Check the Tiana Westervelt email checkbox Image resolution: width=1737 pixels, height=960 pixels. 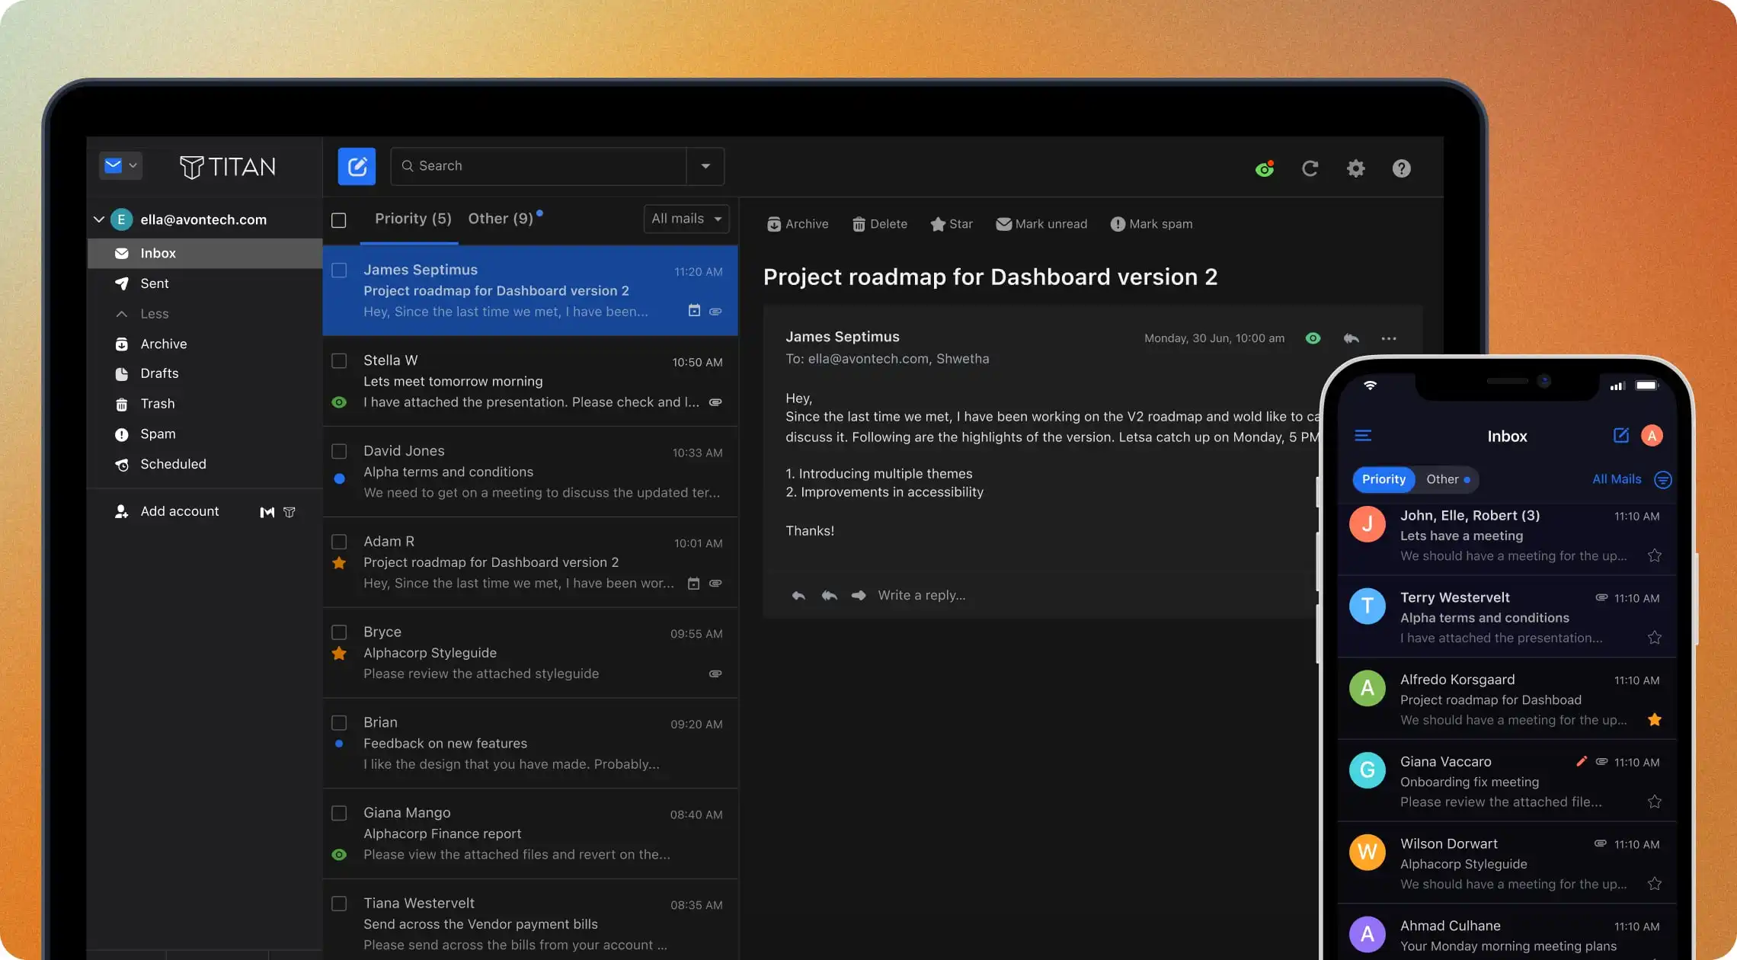tap(339, 904)
